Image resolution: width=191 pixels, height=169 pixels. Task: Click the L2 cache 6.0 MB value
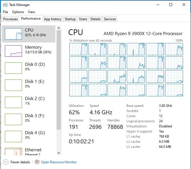(164, 142)
